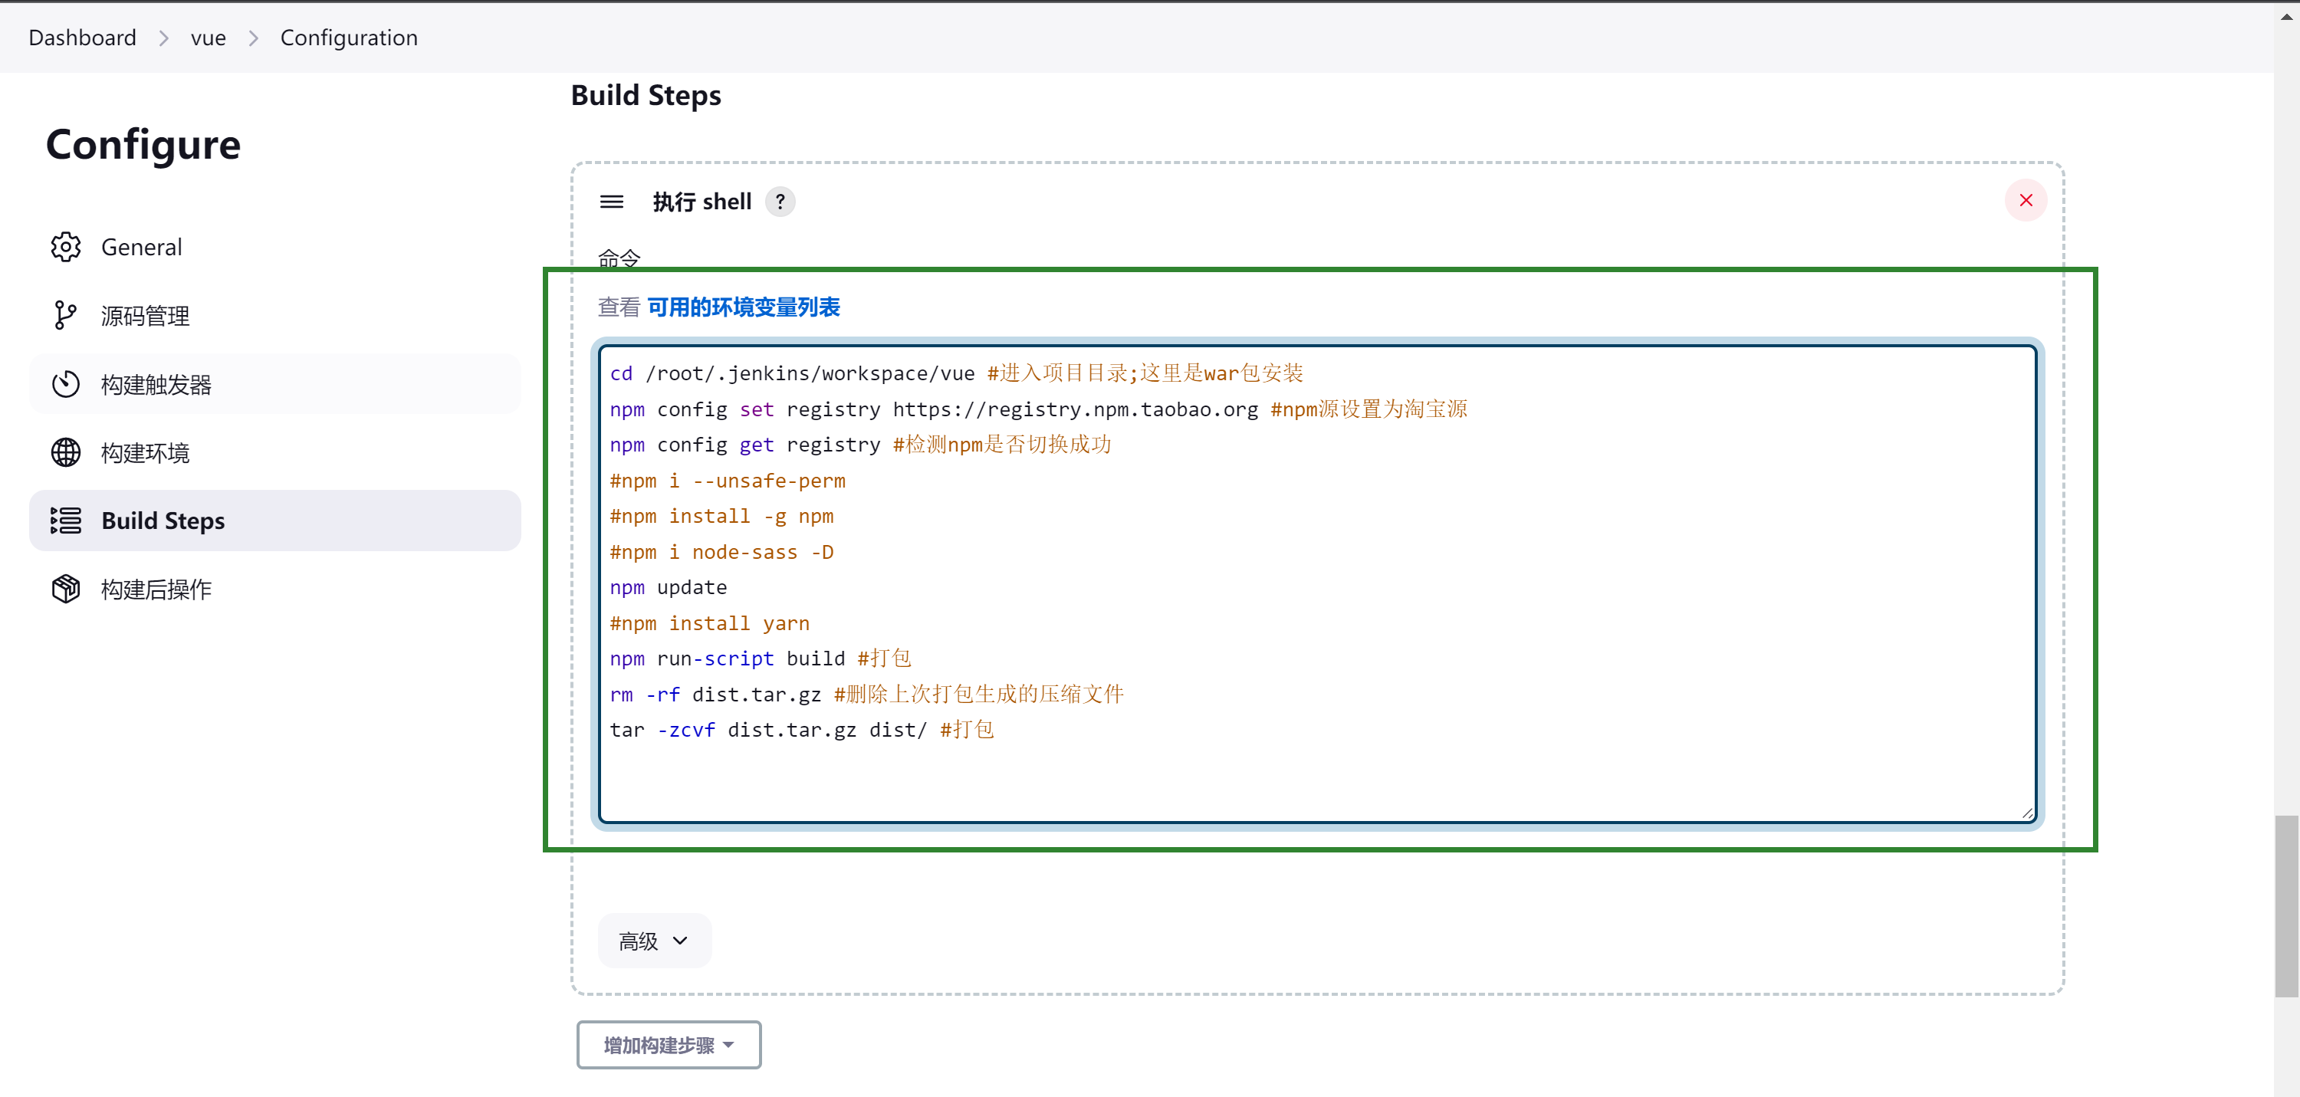Click the Configure page title
Screen dimensions: 2300x1097
coord(143,145)
